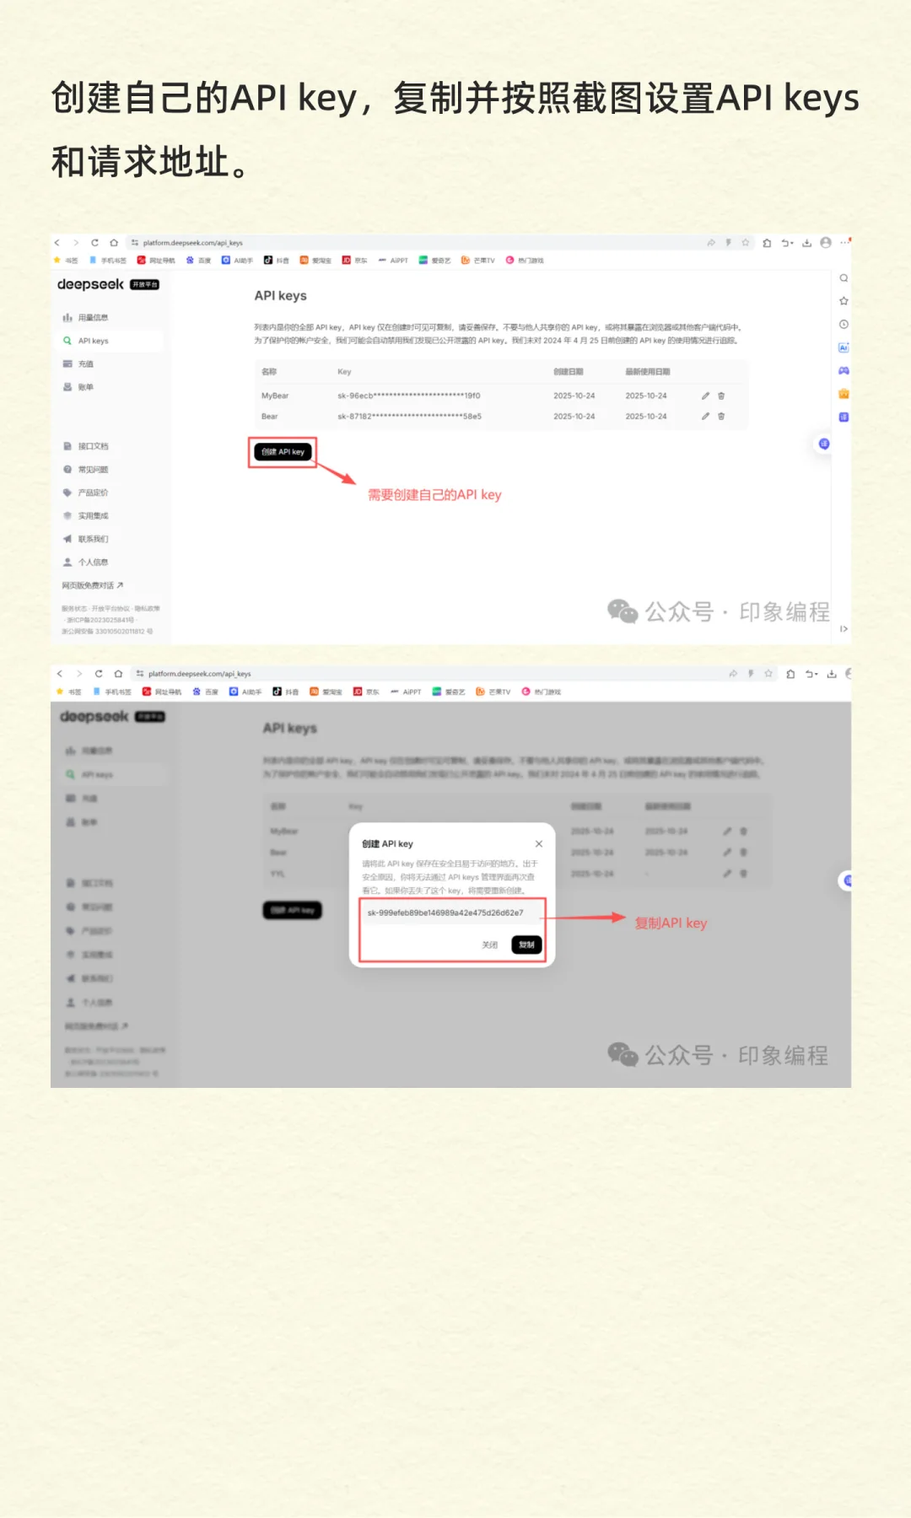
Task: Open 芒果TV bookmark in the second screenshot
Action: tap(493, 692)
